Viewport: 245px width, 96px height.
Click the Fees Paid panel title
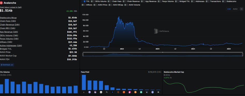point(85,72)
